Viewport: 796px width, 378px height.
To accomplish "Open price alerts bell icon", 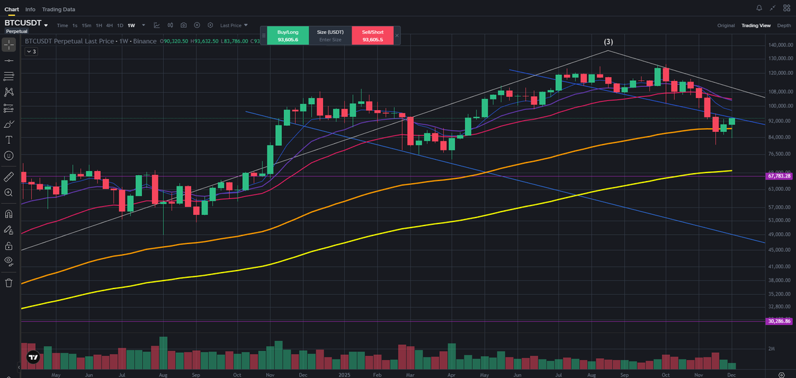I will tap(759, 7).
